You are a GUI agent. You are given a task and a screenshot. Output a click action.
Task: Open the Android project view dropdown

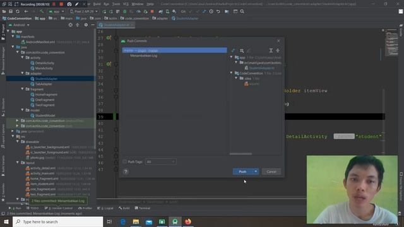[19, 25]
